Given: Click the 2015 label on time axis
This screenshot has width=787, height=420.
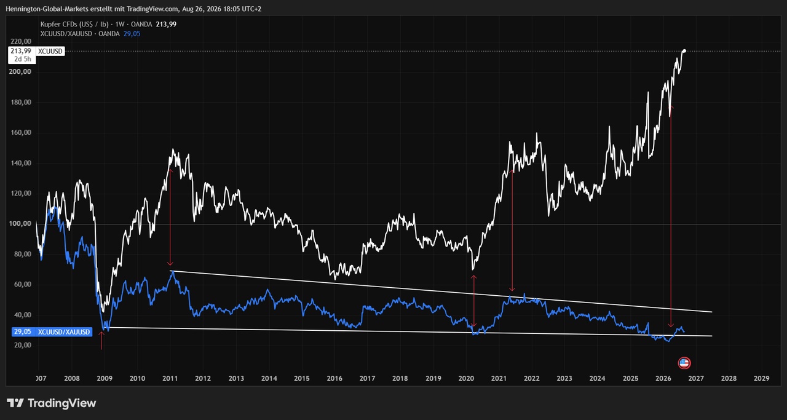Looking at the screenshot, I should click(x=301, y=378).
